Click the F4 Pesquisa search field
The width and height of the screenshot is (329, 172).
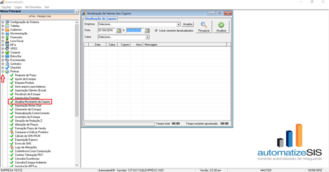coord(40,16)
